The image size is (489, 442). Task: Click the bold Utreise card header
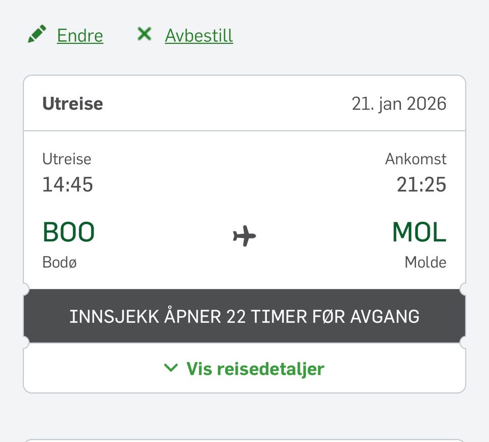73,104
